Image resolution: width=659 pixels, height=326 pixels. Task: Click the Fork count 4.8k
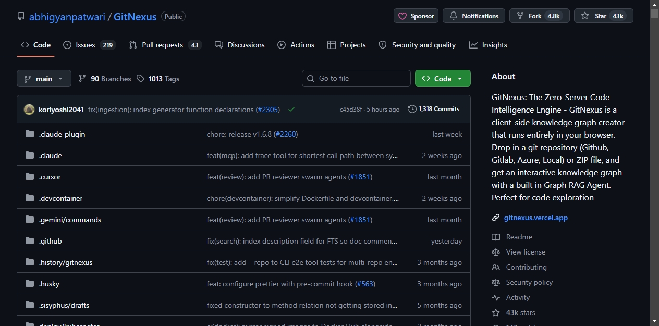pos(554,16)
